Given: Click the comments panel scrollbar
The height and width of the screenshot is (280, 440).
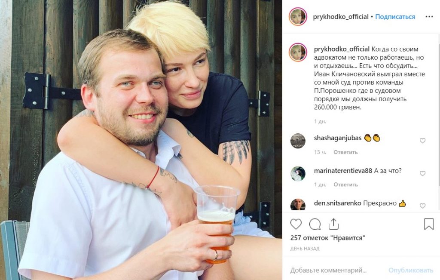Looking at the screenshot, I should [x=439, y=112].
